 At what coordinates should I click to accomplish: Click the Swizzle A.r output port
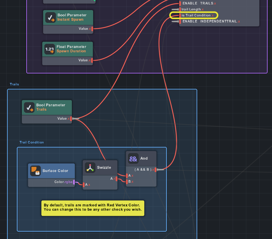116,179
